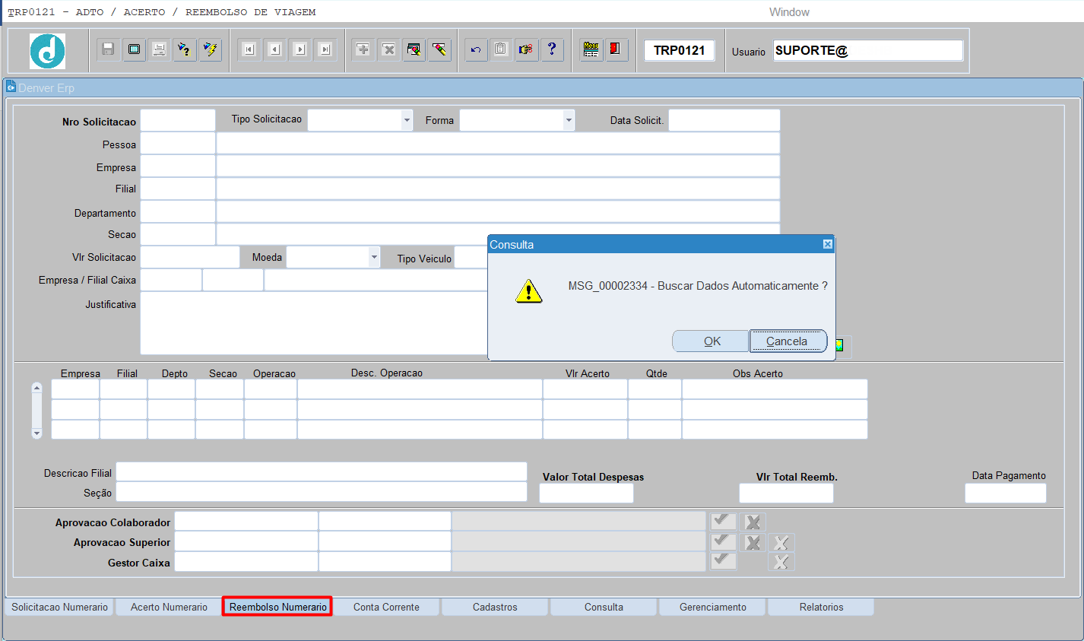Click Cancela in the Consulta dialog
This screenshot has width=1084, height=641.
tap(788, 341)
